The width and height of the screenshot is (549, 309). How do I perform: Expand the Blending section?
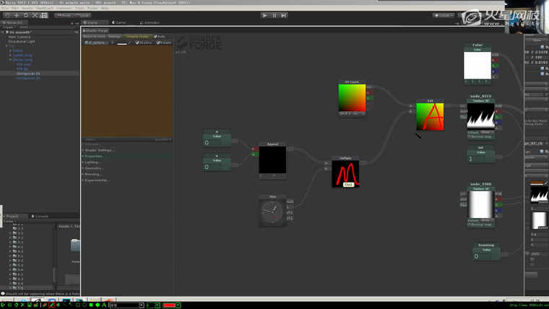pos(93,174)
